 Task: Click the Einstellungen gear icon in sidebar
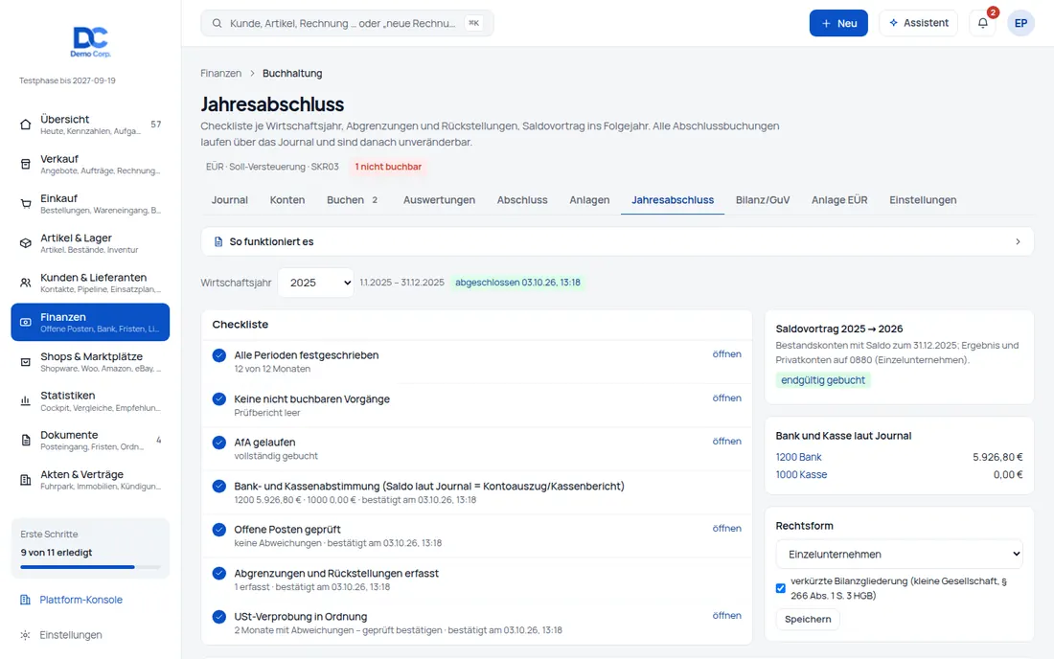pyautogui.click(x=26, y=635)
